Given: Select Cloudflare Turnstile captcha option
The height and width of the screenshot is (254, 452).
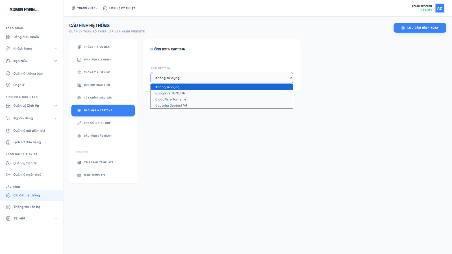Looking at the screenshot, I should (x=171, y=99).
